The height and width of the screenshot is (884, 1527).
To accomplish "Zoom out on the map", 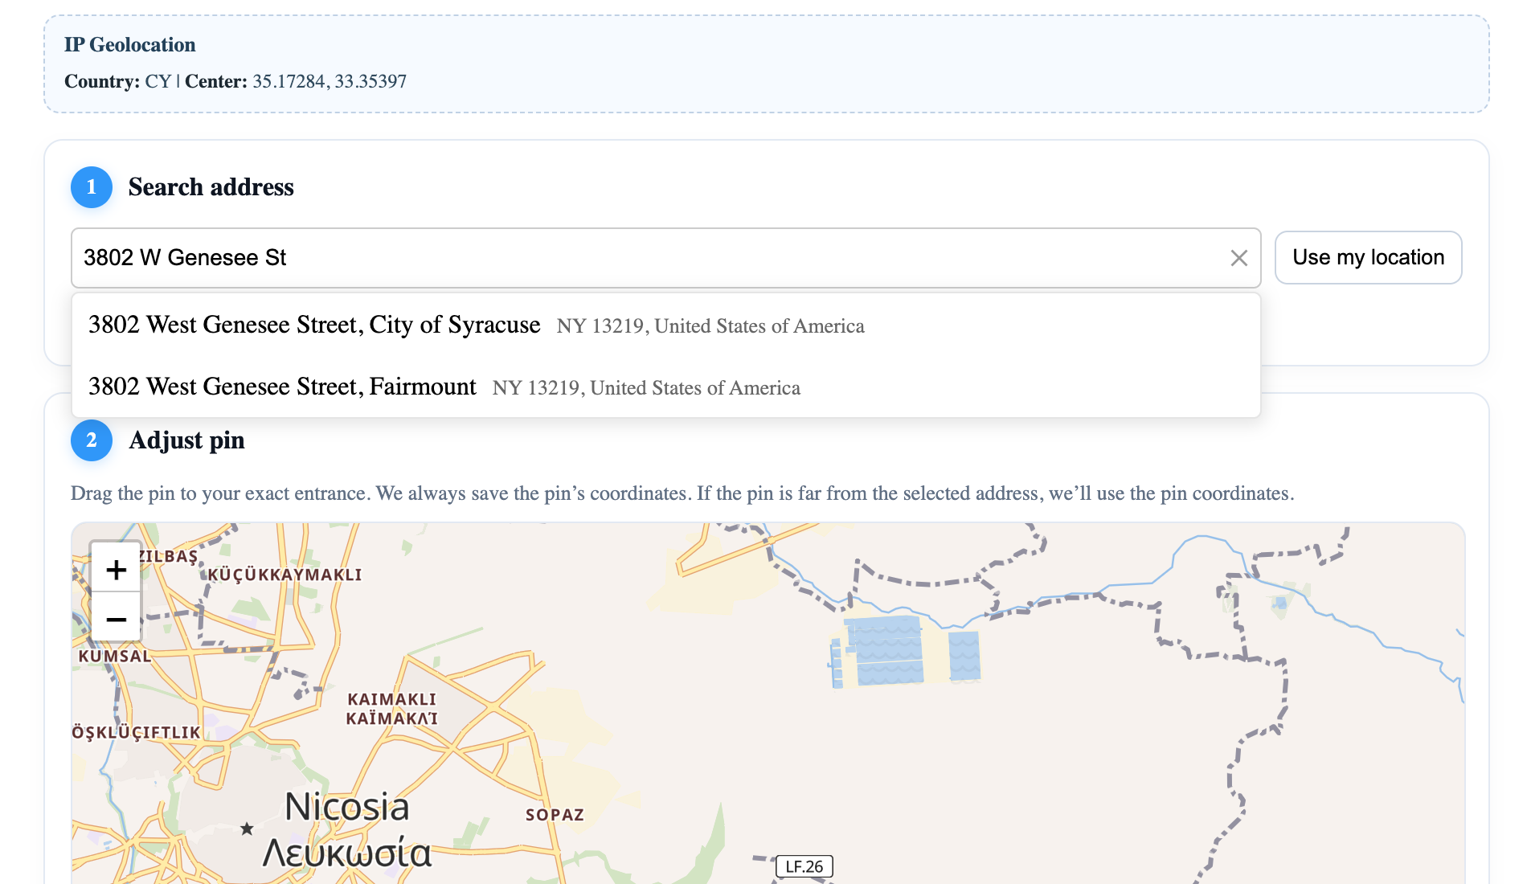I will point(116,619).
